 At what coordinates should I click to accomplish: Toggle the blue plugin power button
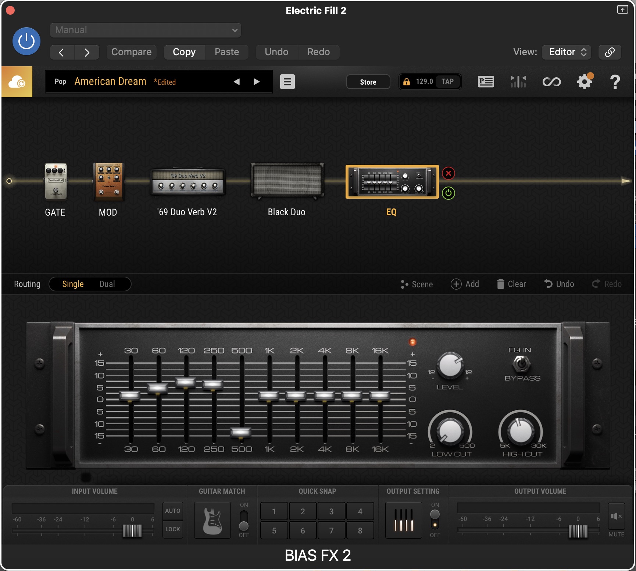[26, 41]
